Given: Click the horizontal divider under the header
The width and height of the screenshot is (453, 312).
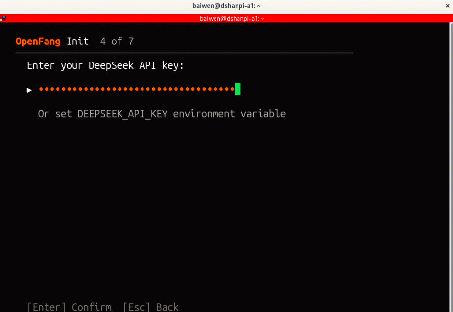Looking at the screenshot, I should pos(184,53).
